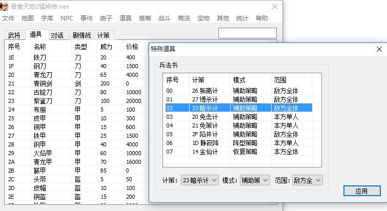Open the 其他 menu
The image size is (387, 211).
click(223, 18)
